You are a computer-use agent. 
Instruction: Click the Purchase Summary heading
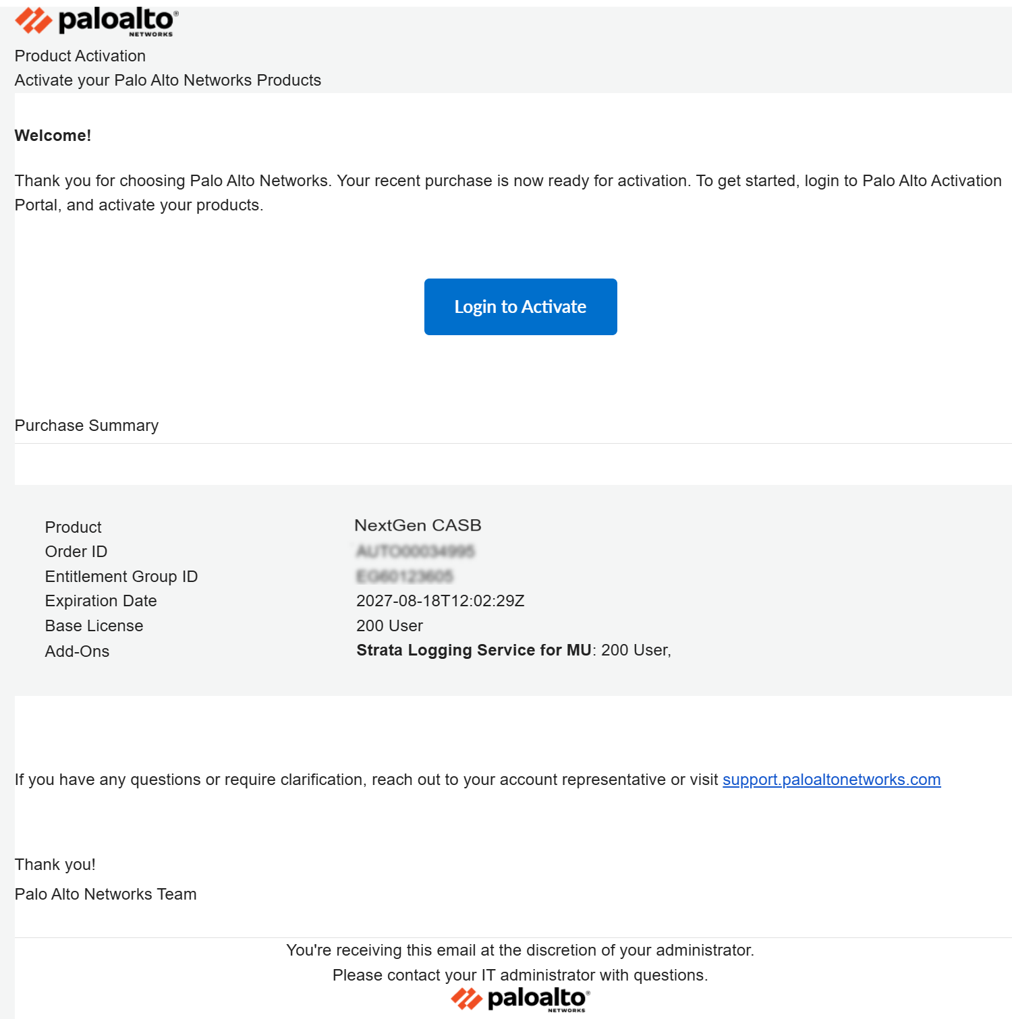86,426
